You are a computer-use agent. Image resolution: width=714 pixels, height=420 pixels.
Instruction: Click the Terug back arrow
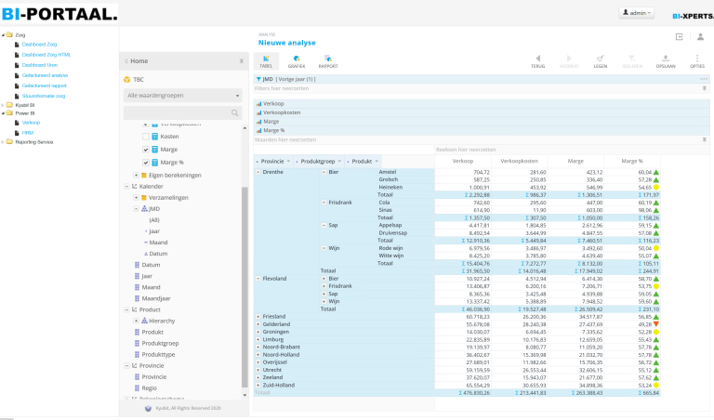tap(537, 60)
